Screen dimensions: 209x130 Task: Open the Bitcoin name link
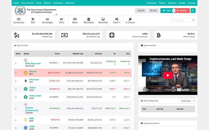tap(33, 72)
